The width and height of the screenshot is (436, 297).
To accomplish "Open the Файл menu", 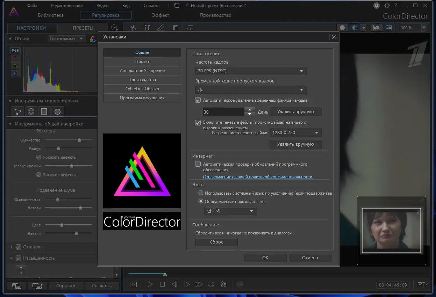I will point(32,6).
